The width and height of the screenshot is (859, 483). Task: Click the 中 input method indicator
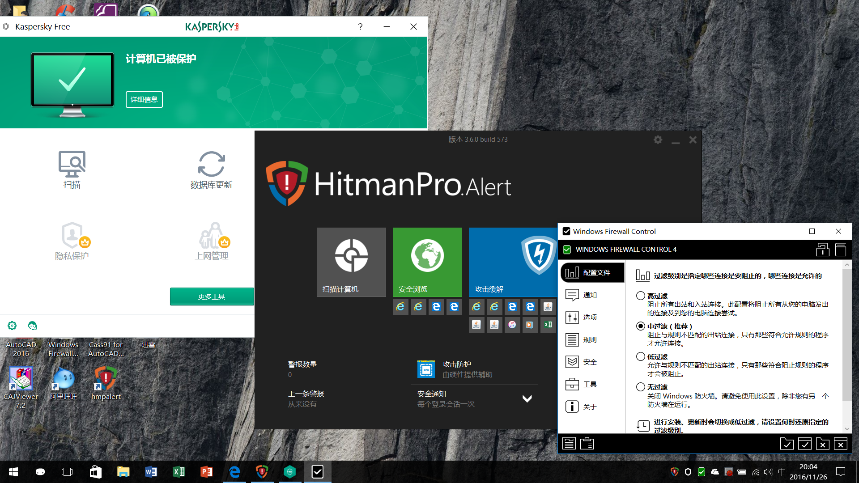(782, 472)
